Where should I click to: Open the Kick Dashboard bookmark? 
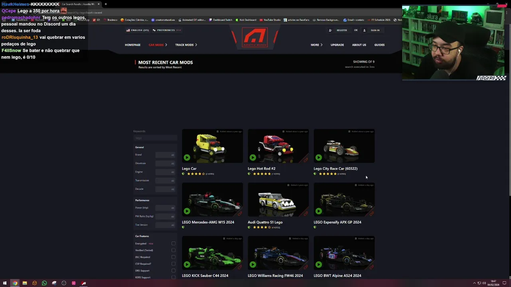click(x=246, y=20)
